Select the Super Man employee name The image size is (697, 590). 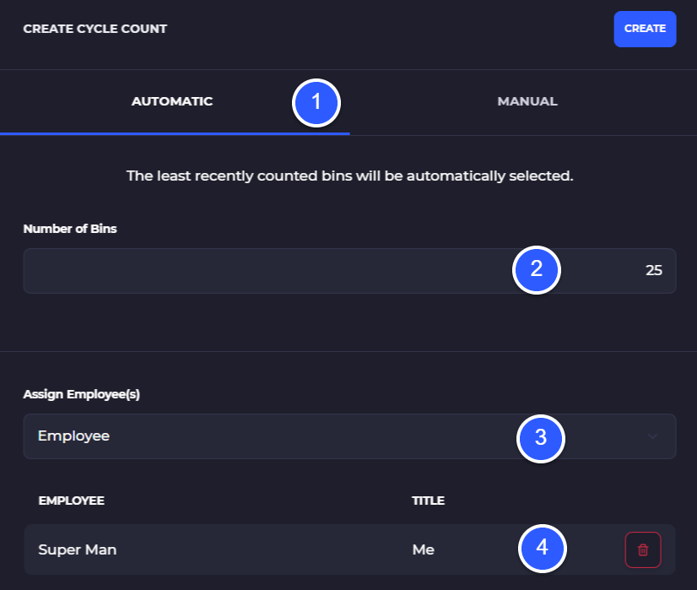coord(78,549)
